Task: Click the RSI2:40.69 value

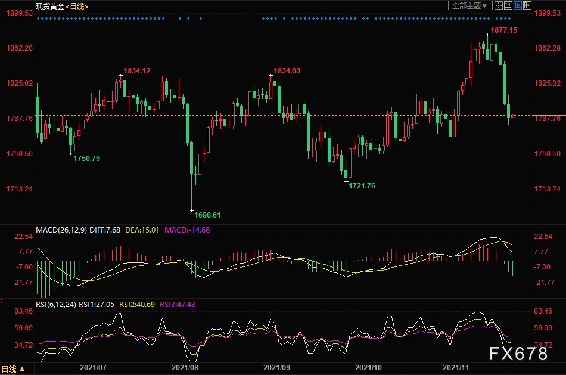Action: coord(137,305)
